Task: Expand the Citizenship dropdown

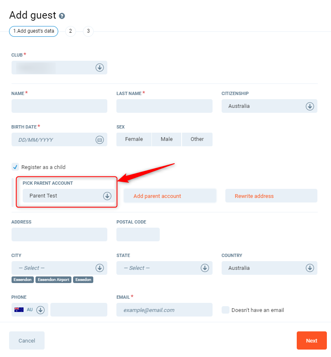Action: point(310,106)
